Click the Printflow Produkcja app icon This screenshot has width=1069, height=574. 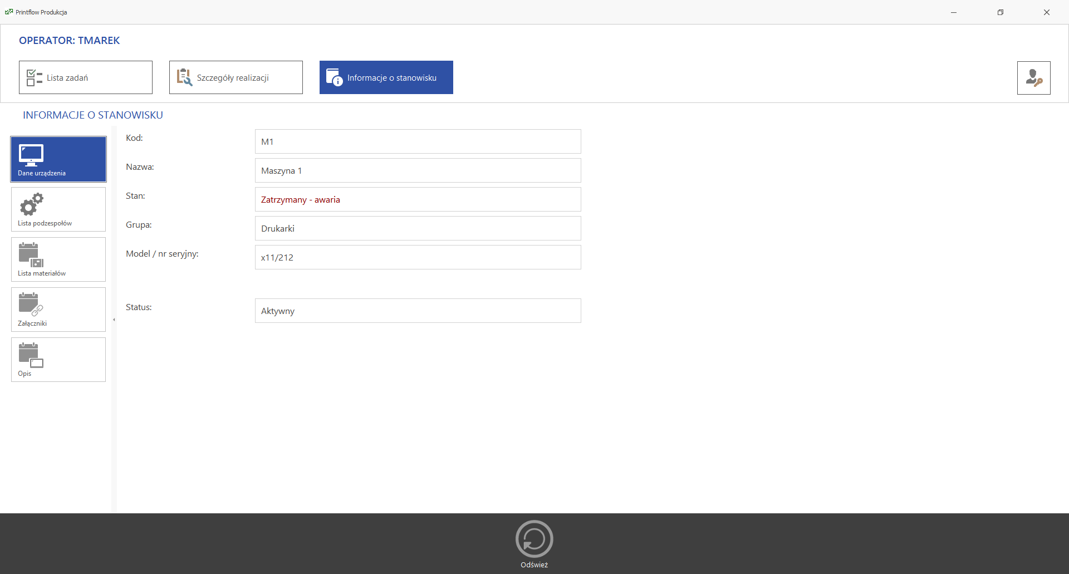[x=9, y=12]
